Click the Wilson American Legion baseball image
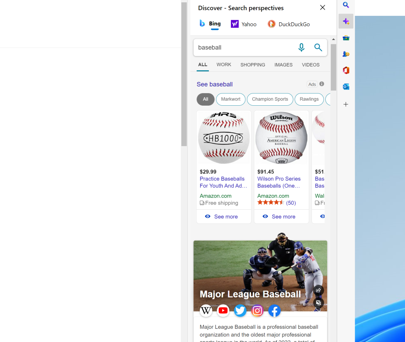The height and width of the screenshot is (342, 405). click(281, 137)
